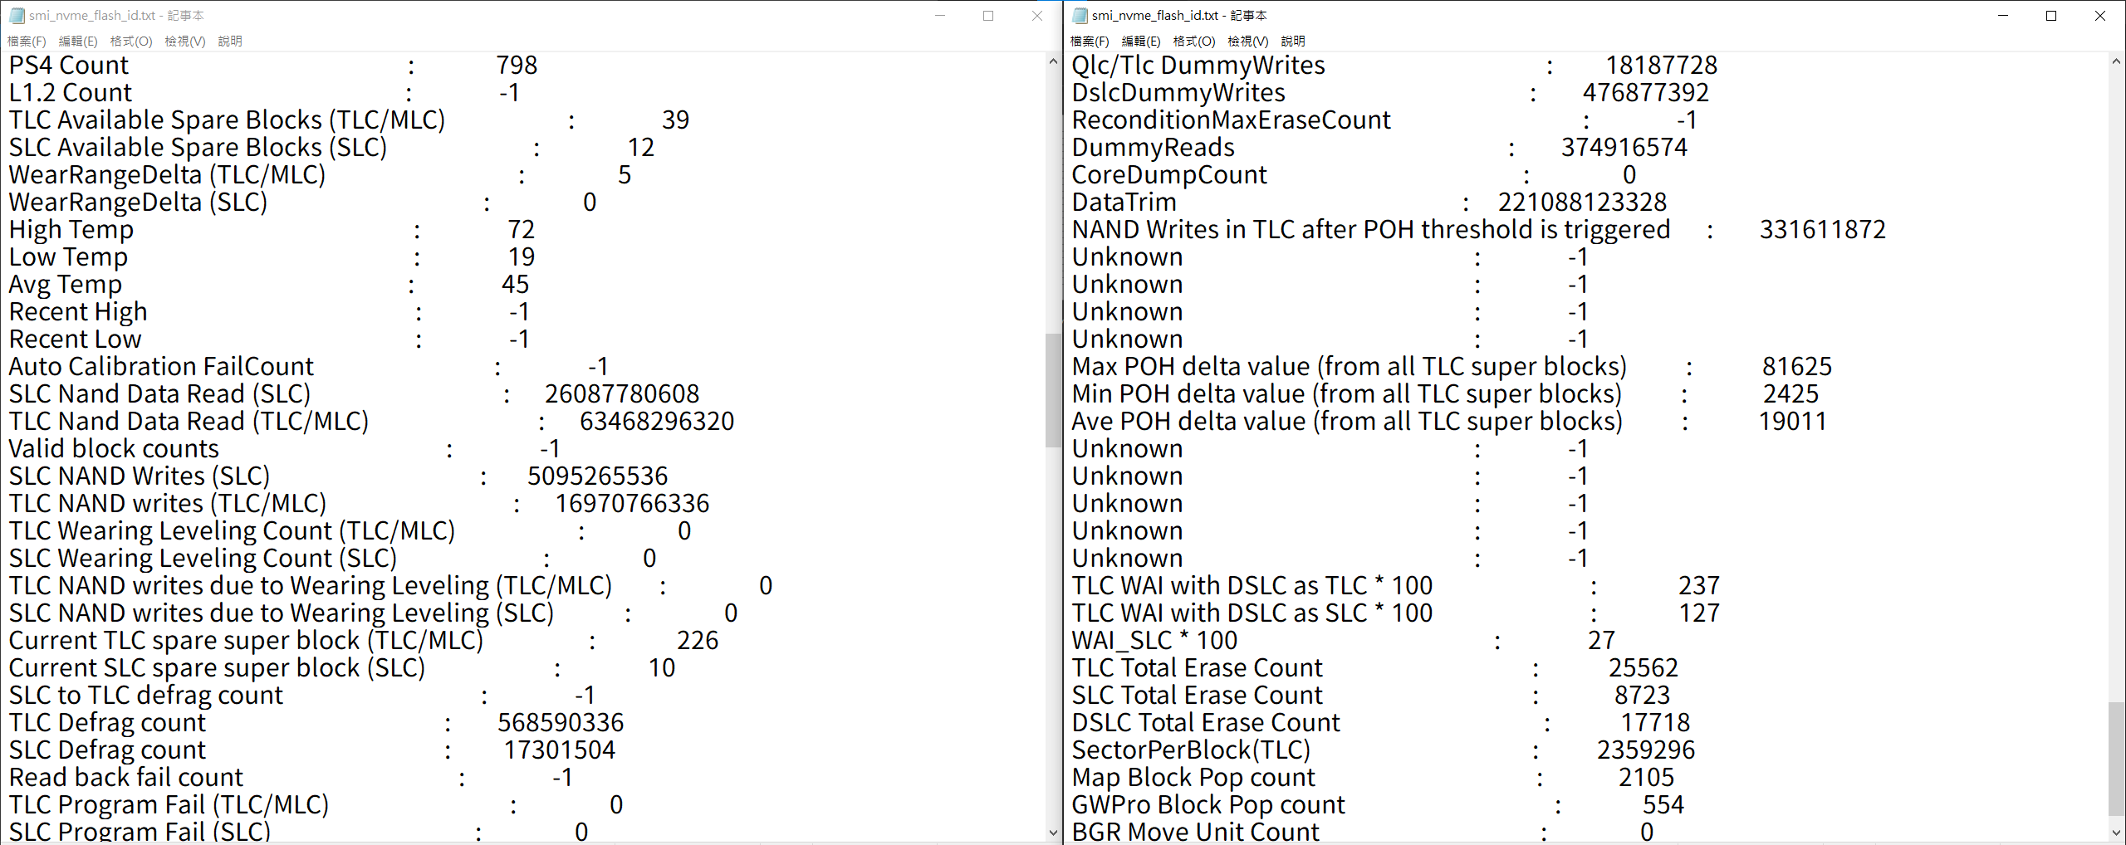Open 編輯(E) menu in left Notepad window

[78, 42]
